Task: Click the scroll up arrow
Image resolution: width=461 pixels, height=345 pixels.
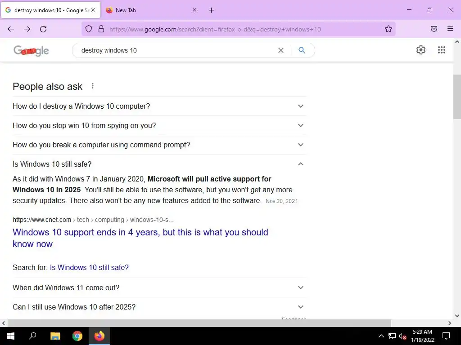Action: click(x=457, y=42)
